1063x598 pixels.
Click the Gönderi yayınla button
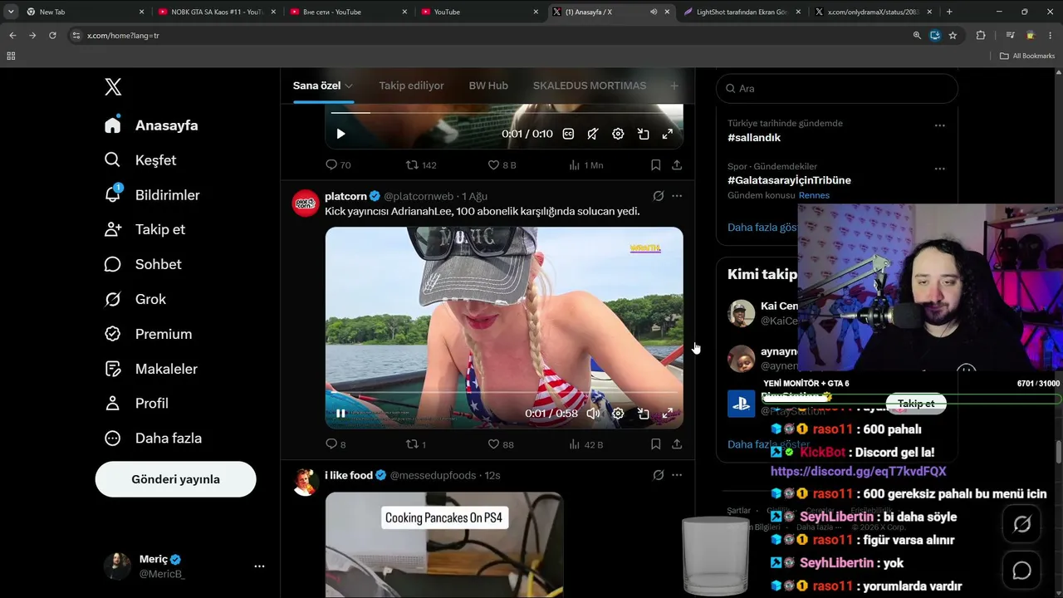coord(175,479)
